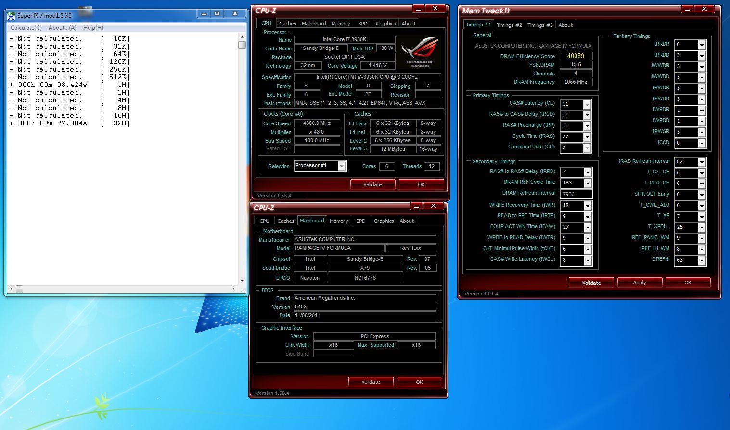Expand tRRDD tertiary timing dropdown
Viewport: 730px width, 430px height.
[702, 56]
